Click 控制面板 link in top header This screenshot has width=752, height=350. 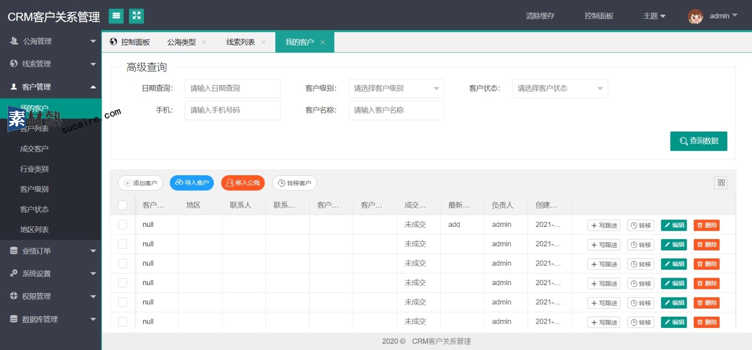pos(599,16)
